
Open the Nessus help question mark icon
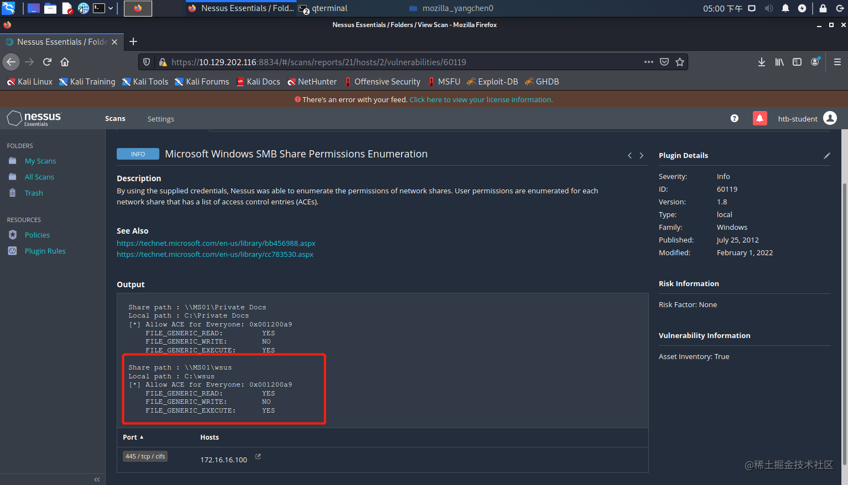pyautogui.click(x=735, y=118)
